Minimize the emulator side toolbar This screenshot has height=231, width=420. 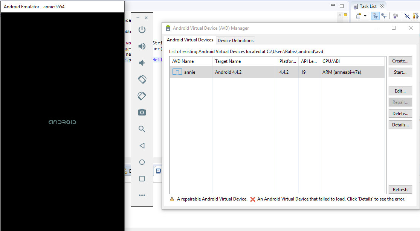(x=138, y=18)
